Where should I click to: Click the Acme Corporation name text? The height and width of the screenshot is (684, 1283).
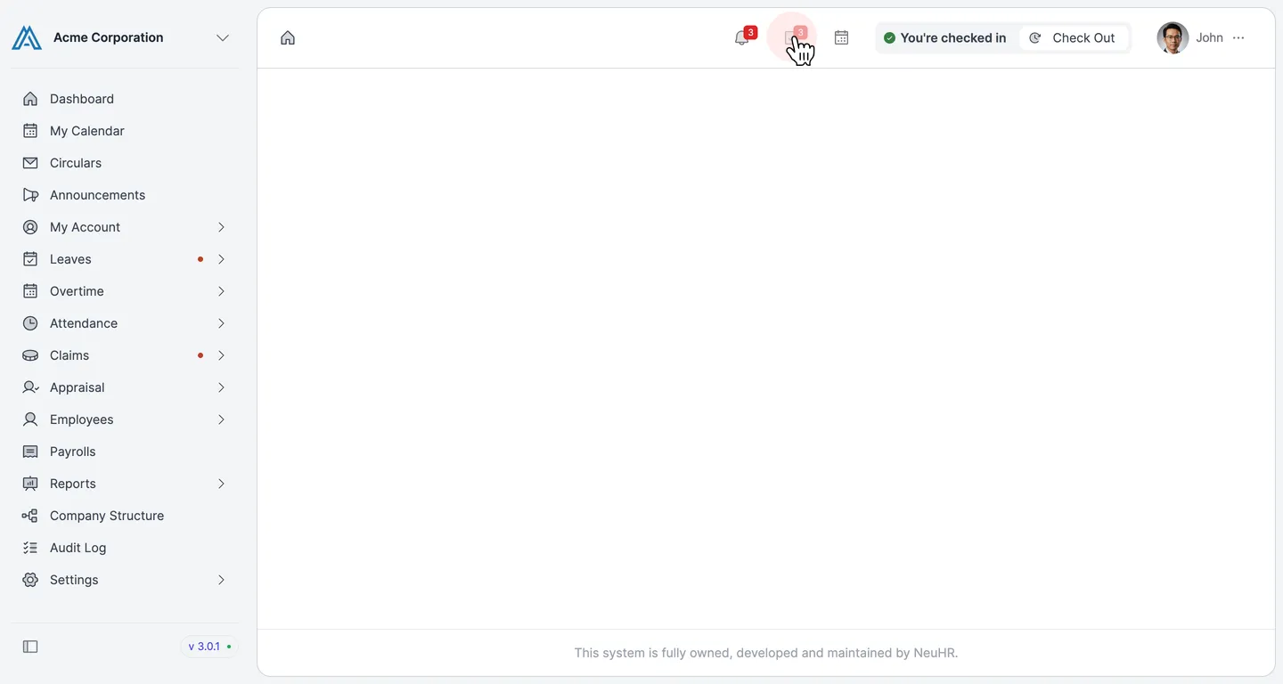(109, 37)
